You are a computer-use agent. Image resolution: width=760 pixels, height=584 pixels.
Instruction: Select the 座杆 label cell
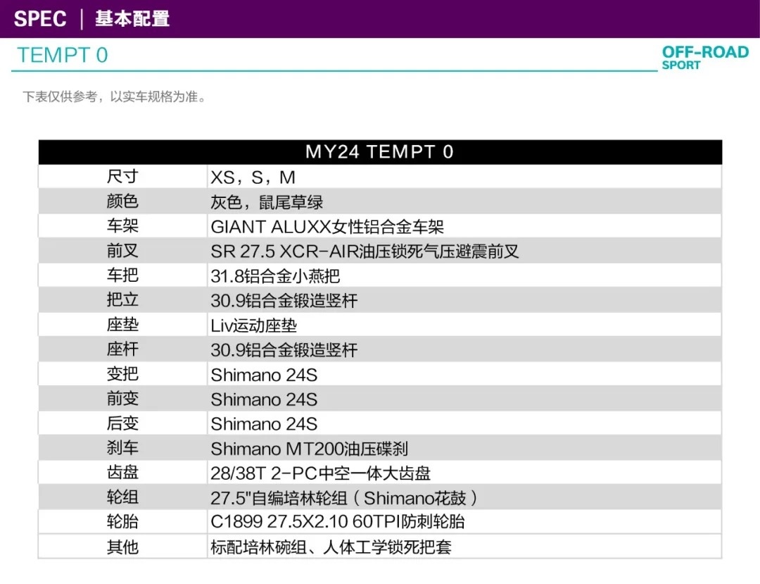(x=122, y=349)
